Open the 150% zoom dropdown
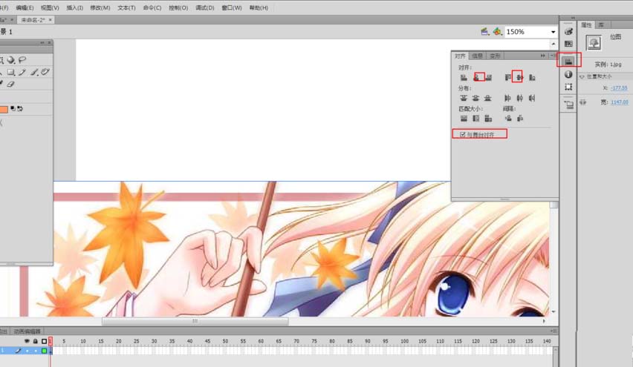 (553, 32)
